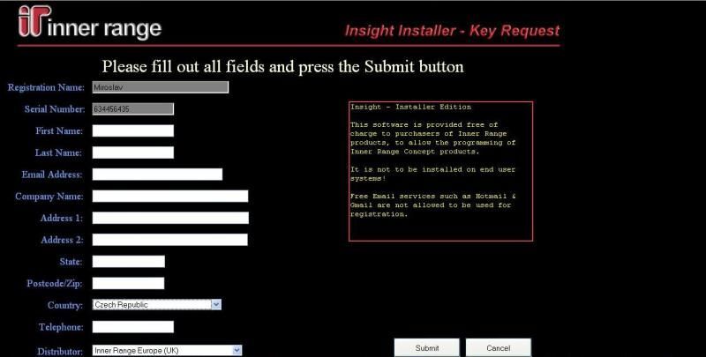Click the Cancel button

pos(498,348)
